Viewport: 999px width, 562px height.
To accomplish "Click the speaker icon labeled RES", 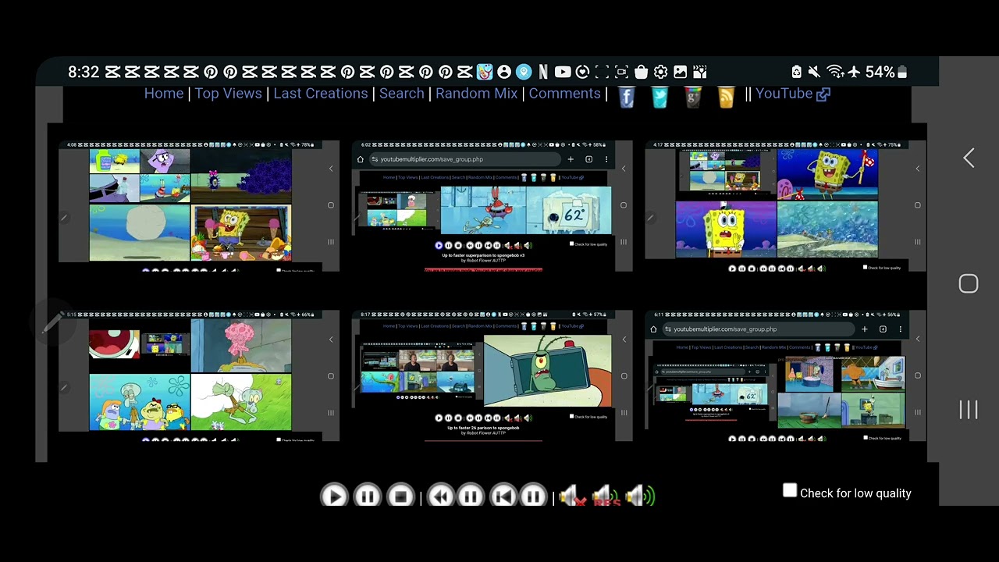I will click(605, 496).
